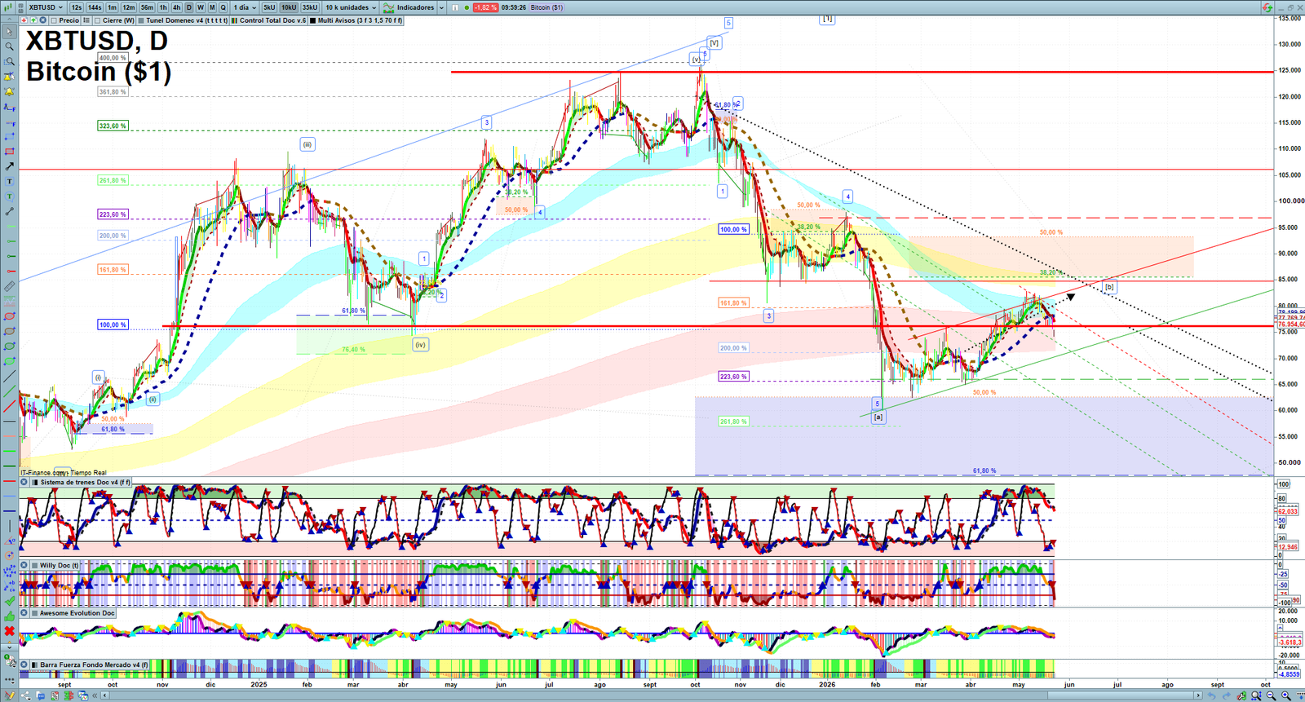
Task: Click the Control Total Doc v.6 label
Action: 272,20
